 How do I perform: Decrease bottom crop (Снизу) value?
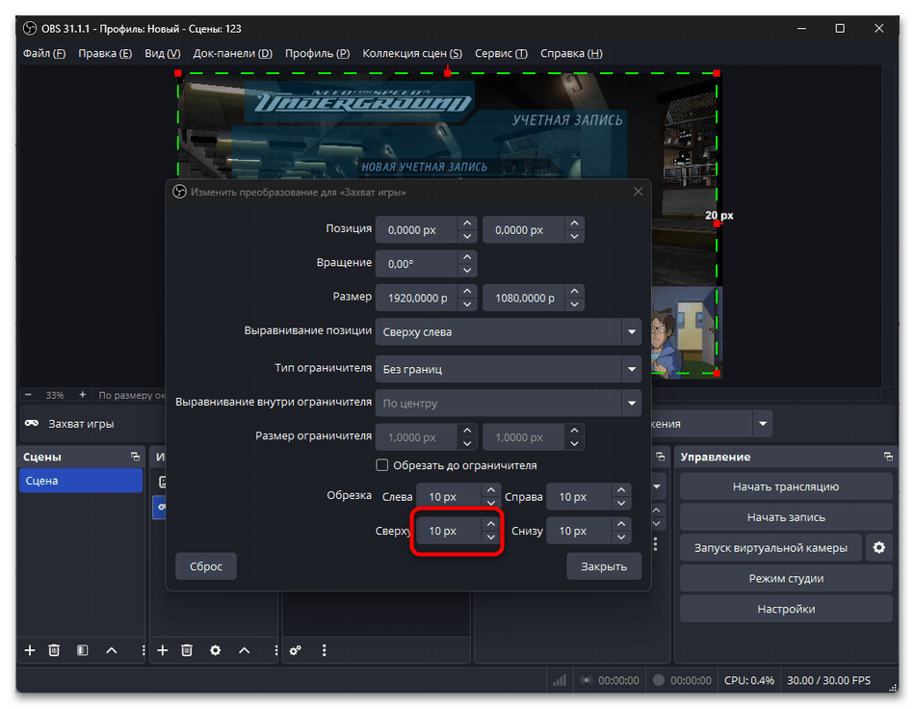[x=621, y=537]
